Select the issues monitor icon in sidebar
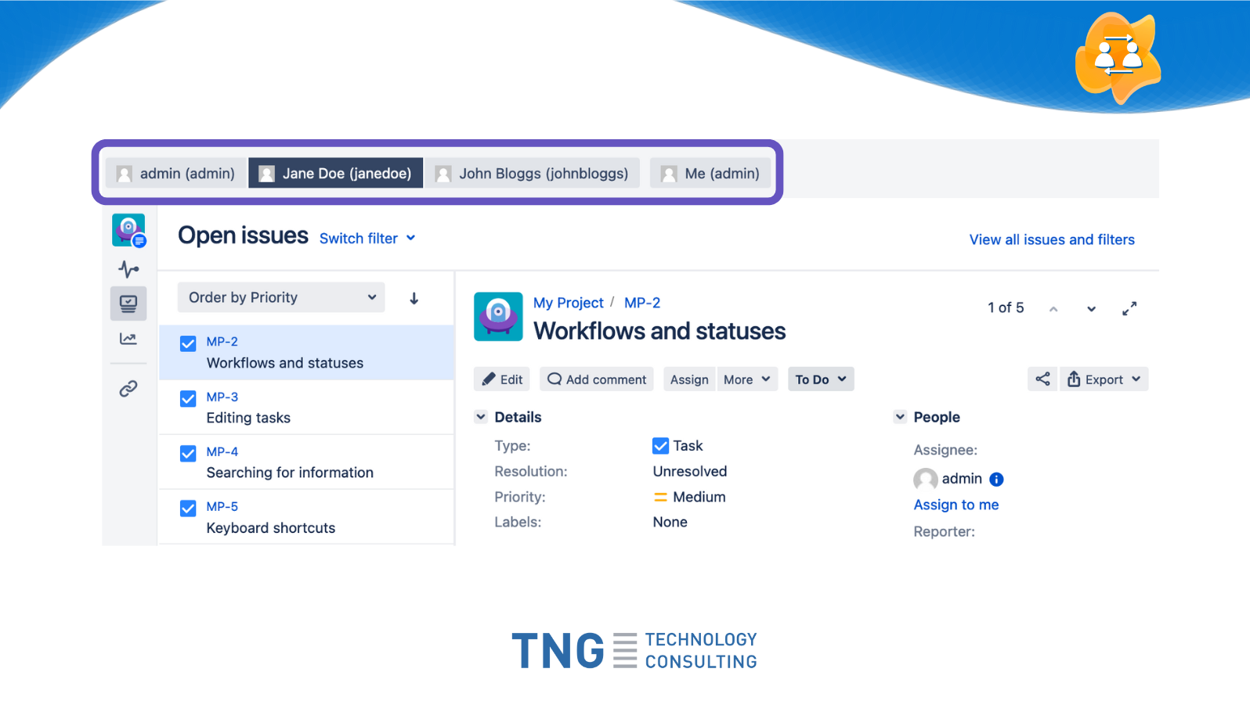 [128, 304]
